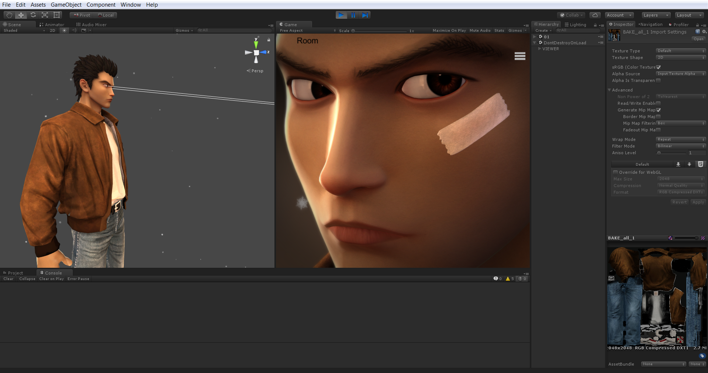Open Scene panel options menu
Screen dimensions: 708x373
click(271, 25)
